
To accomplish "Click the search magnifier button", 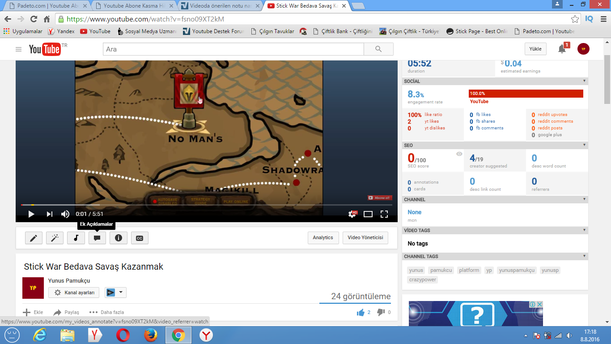I will 378,49.
